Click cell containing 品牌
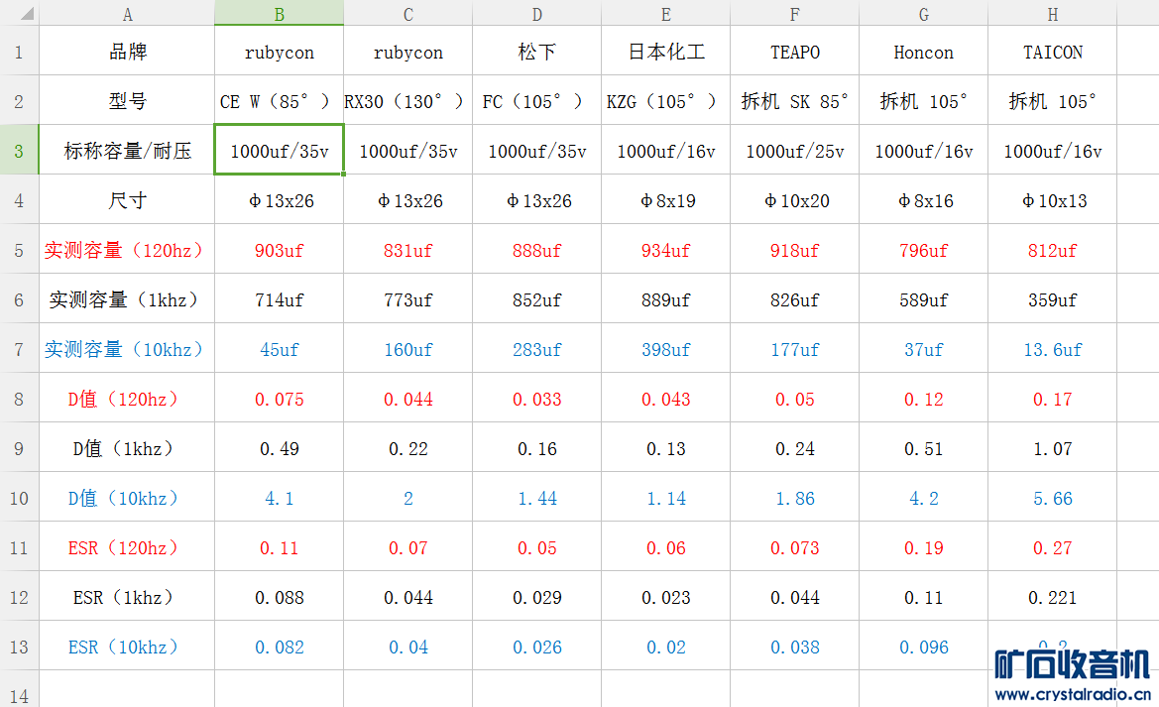This screenshot has height=707, width=1159. (x=127, y=51)
